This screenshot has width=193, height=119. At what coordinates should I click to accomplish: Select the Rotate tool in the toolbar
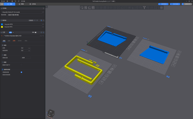point(115,8)
